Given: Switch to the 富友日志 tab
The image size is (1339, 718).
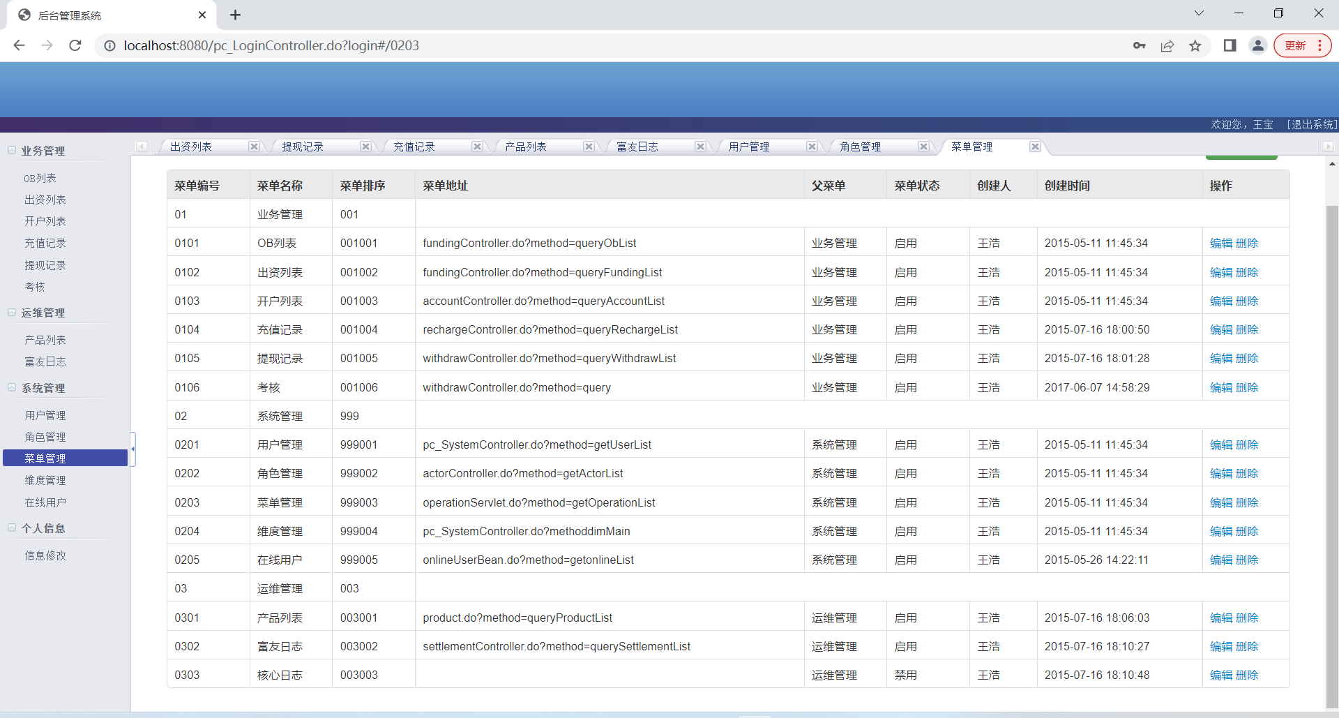Looking at the screenshot, I should coord(637,147).
